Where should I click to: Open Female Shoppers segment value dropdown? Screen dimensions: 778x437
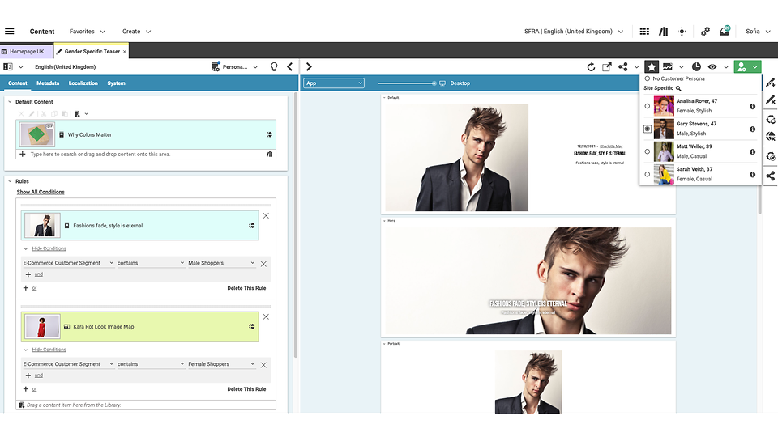[x=221, y=364]
